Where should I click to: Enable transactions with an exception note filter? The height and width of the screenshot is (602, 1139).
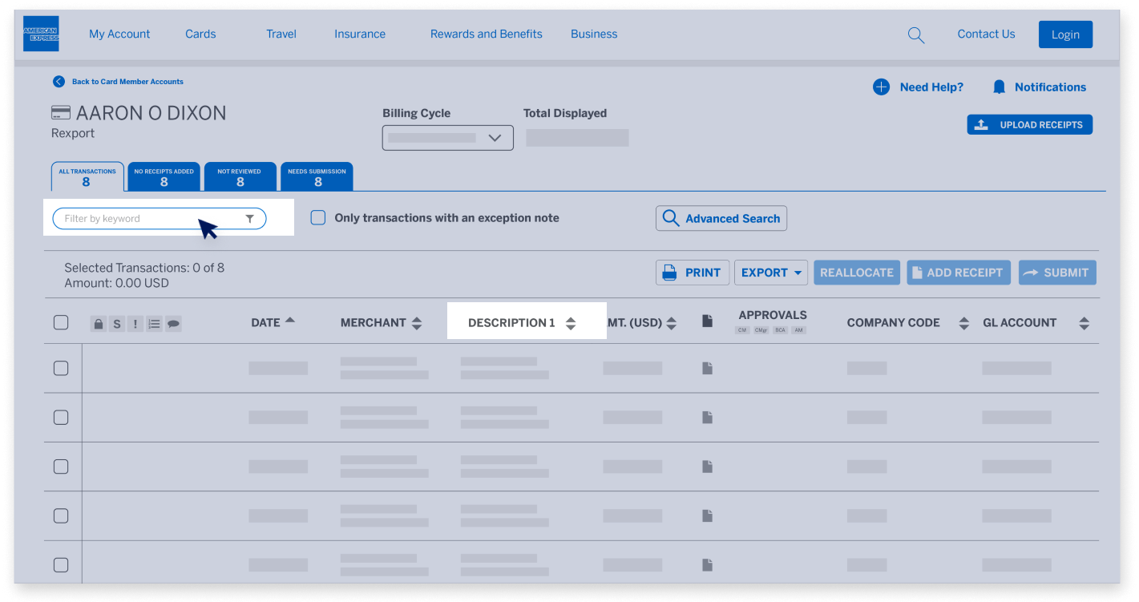click(x=318, y=217)
